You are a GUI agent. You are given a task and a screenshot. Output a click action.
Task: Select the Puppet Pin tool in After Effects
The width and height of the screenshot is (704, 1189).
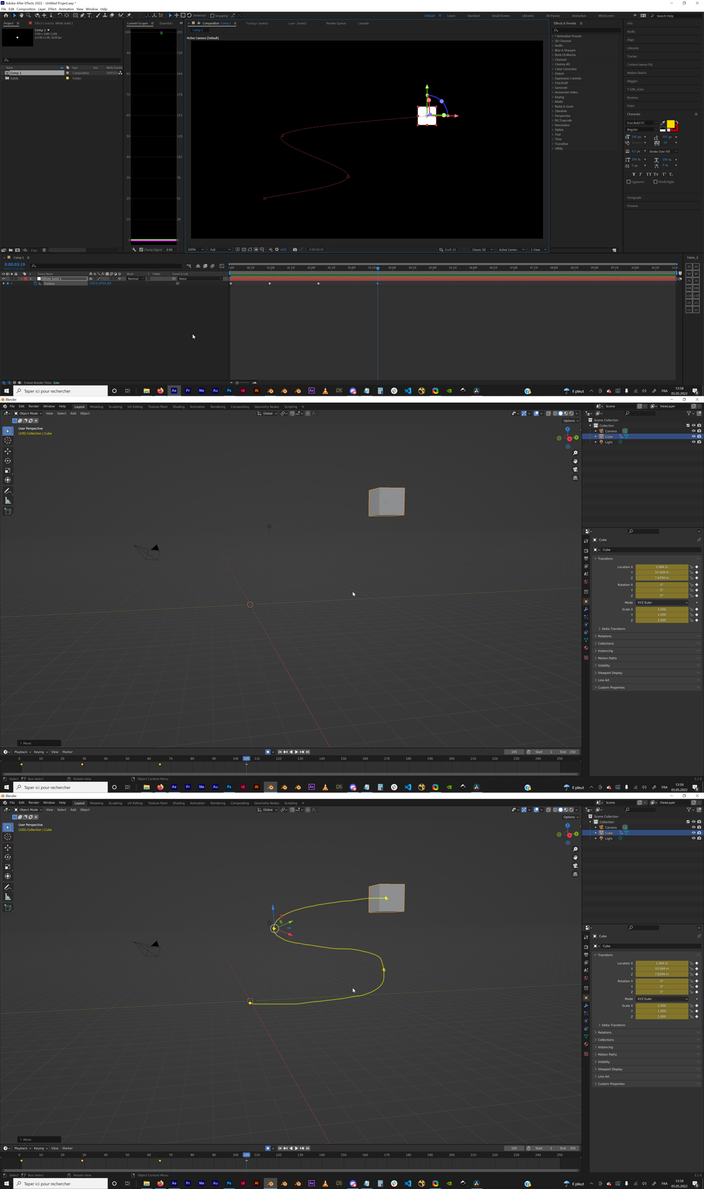(129, 16)
